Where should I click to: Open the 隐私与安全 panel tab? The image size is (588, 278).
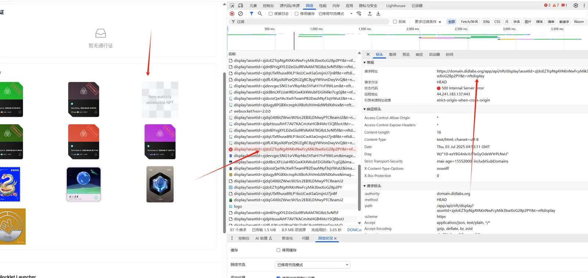(x=368, y=6)
